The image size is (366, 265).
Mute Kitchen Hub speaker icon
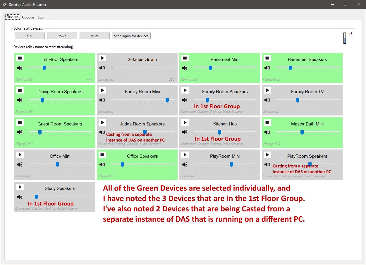(x=185, y=132)
